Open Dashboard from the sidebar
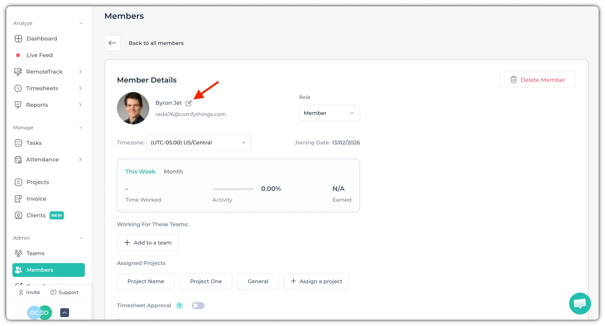The image size is (605, 326). click(x=42, y=38)
